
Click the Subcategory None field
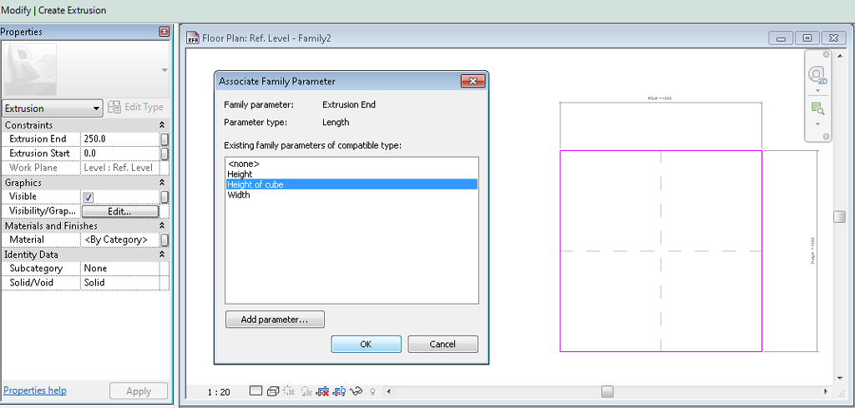120,269
